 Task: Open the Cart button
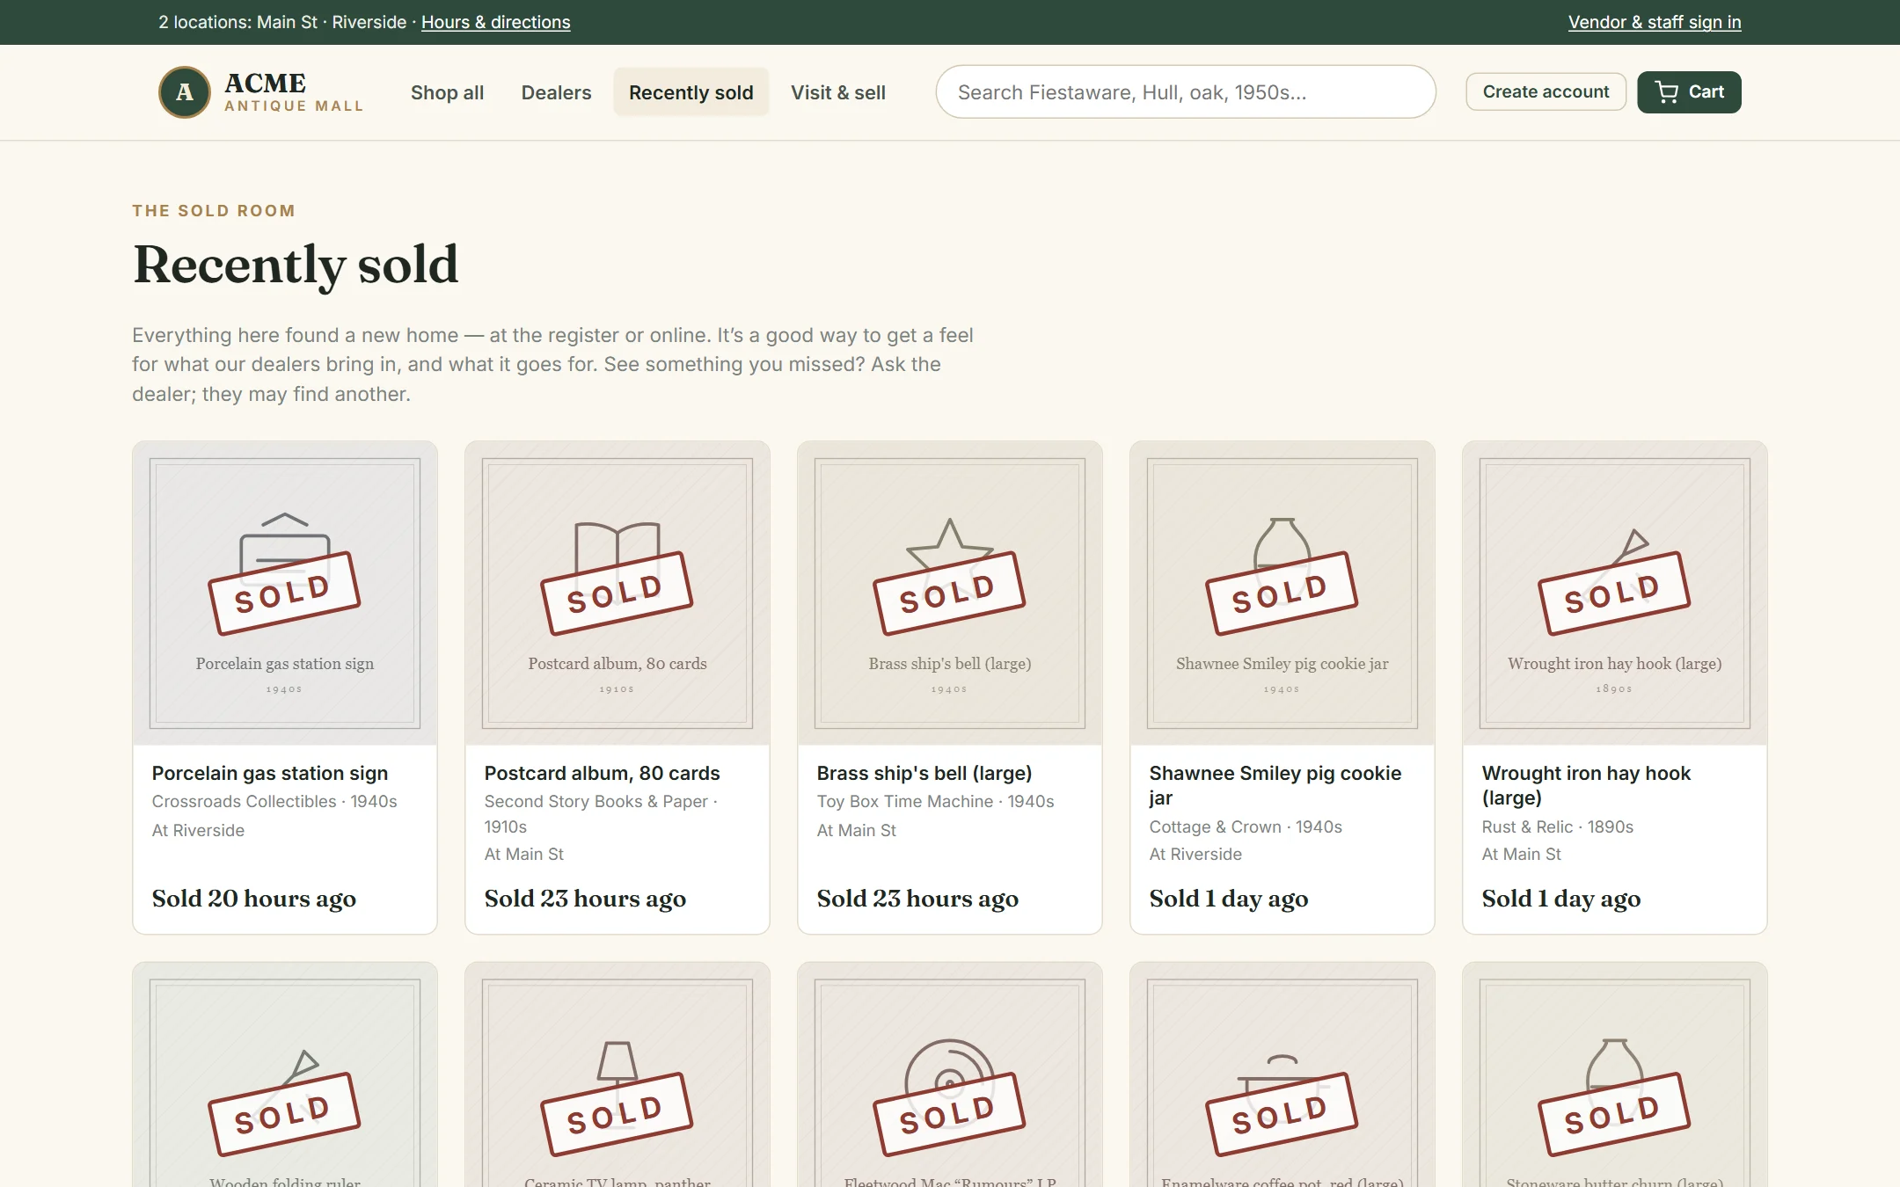point(1689,92)
